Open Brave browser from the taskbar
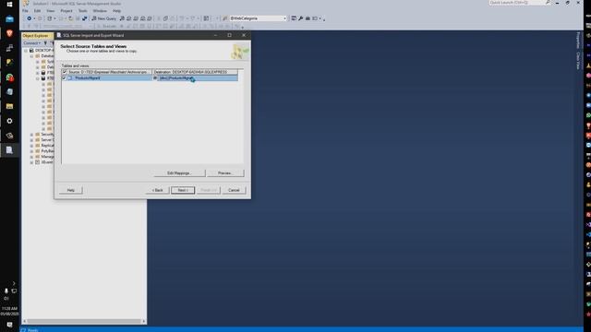The image size is (591, 332). pos(9,33)
